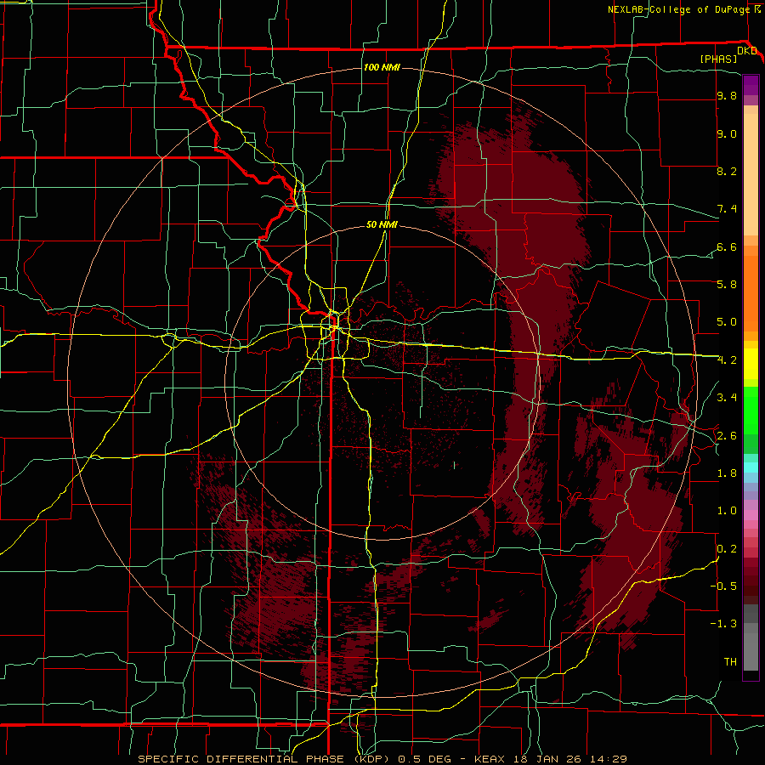Click the 2.6 legend value
This screenshot has height=765, width=765.
click(727, 436)
